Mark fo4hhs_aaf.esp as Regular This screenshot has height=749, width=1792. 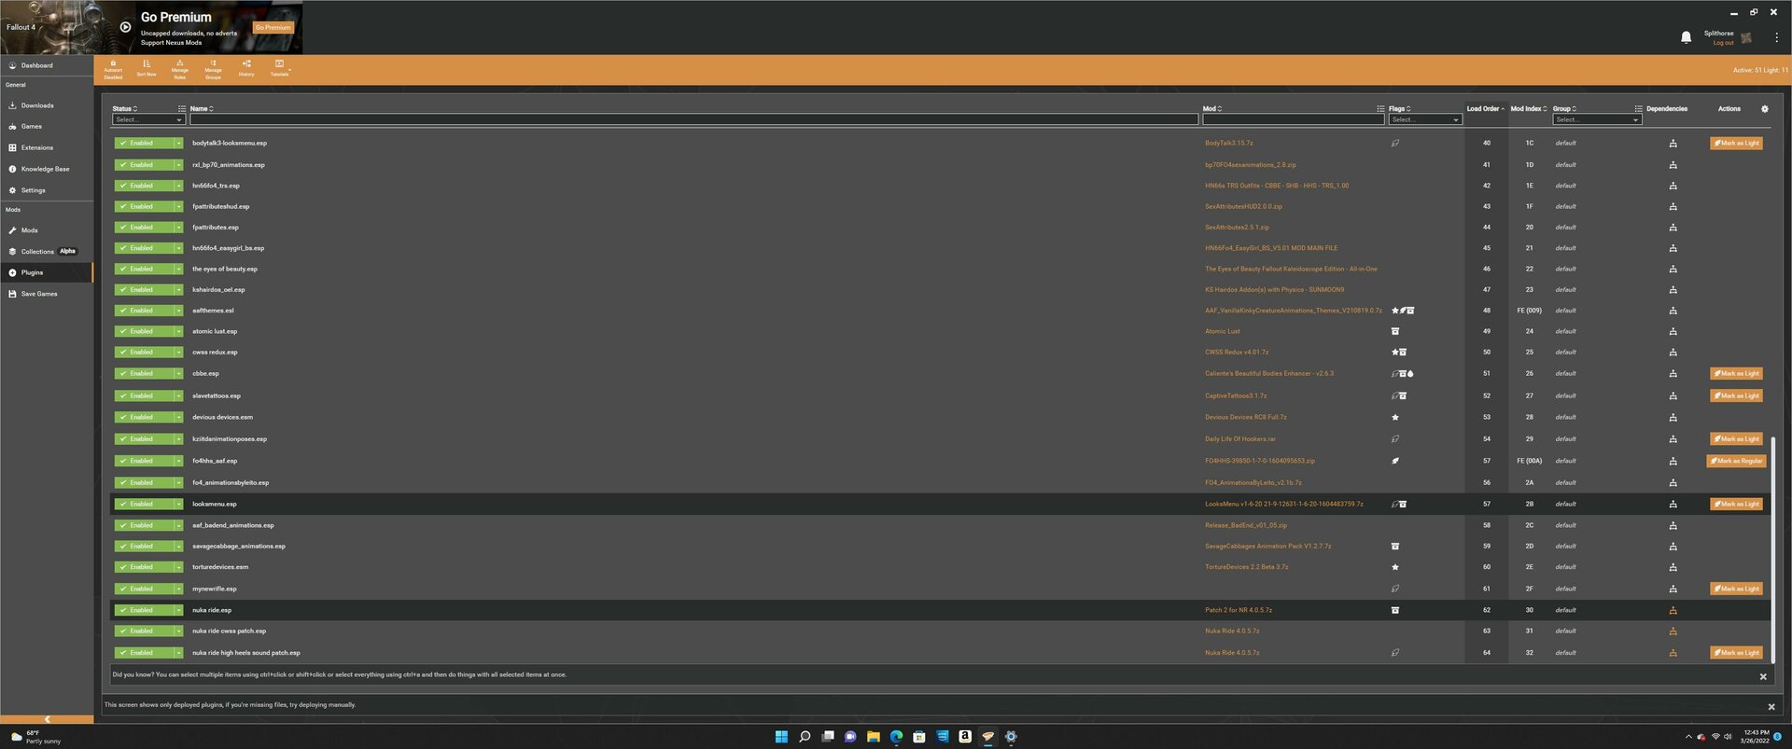pos(1736,461)
